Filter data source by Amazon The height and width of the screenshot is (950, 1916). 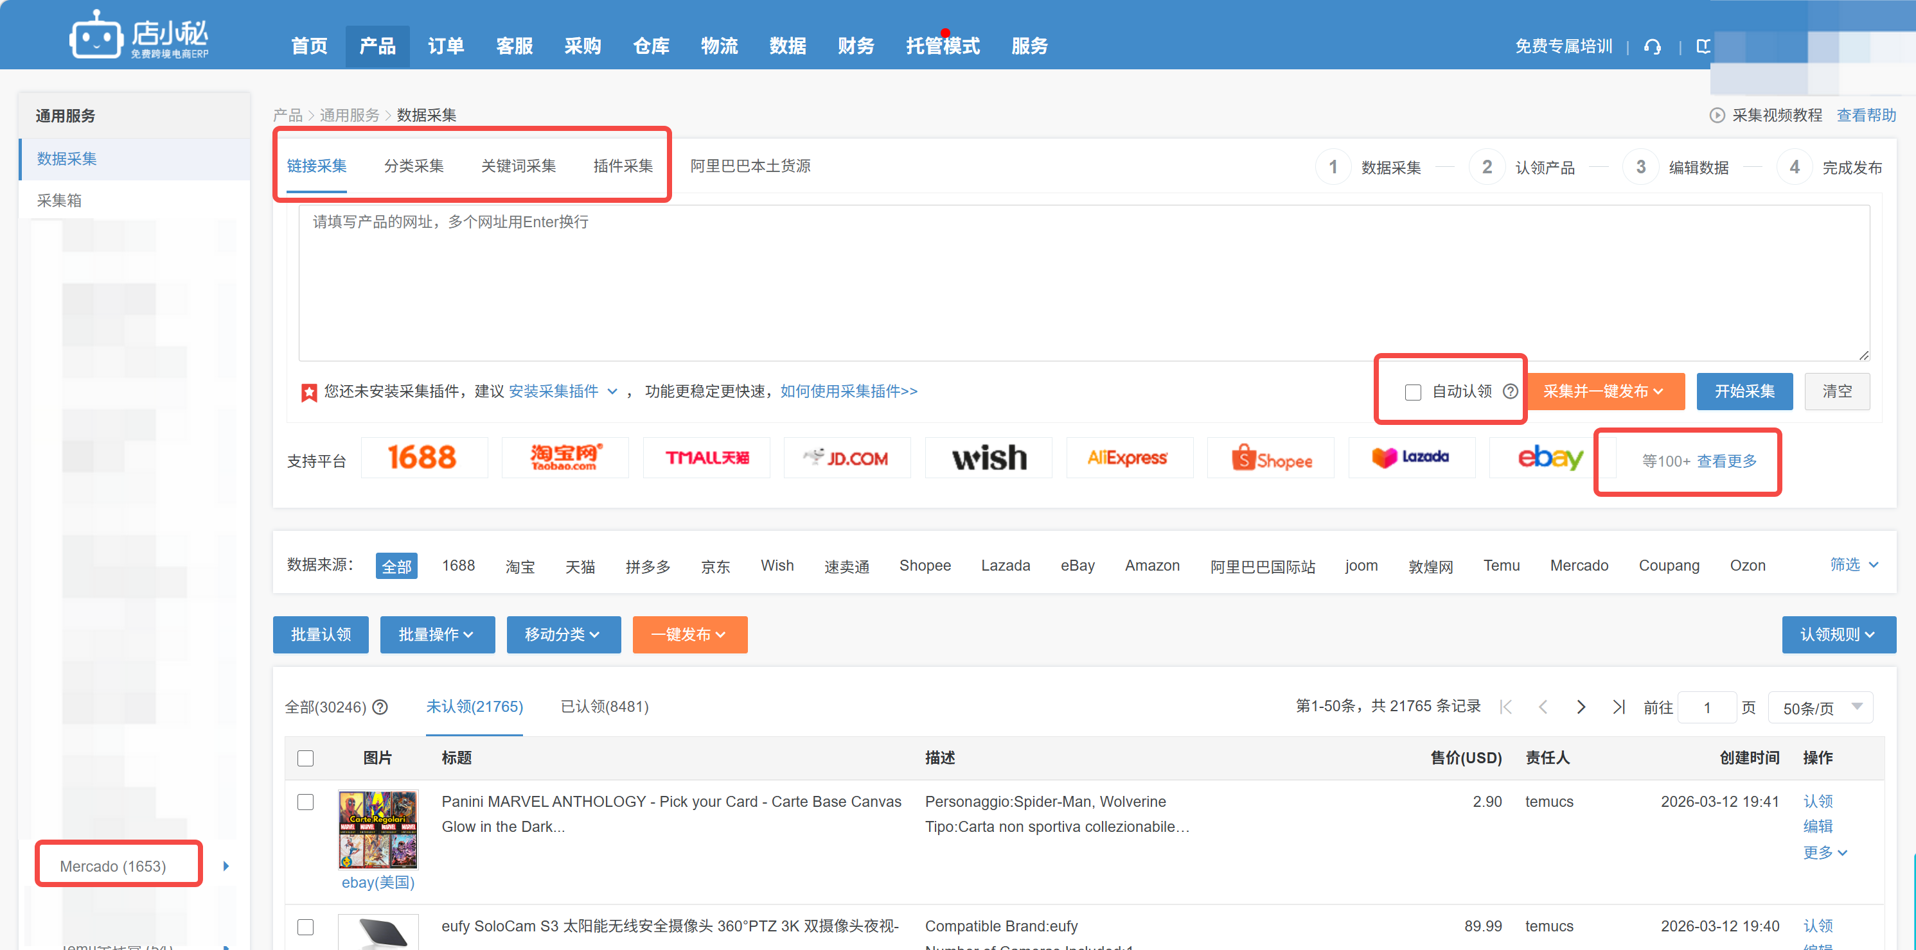pyautogui.click(x=1152, y=566)
